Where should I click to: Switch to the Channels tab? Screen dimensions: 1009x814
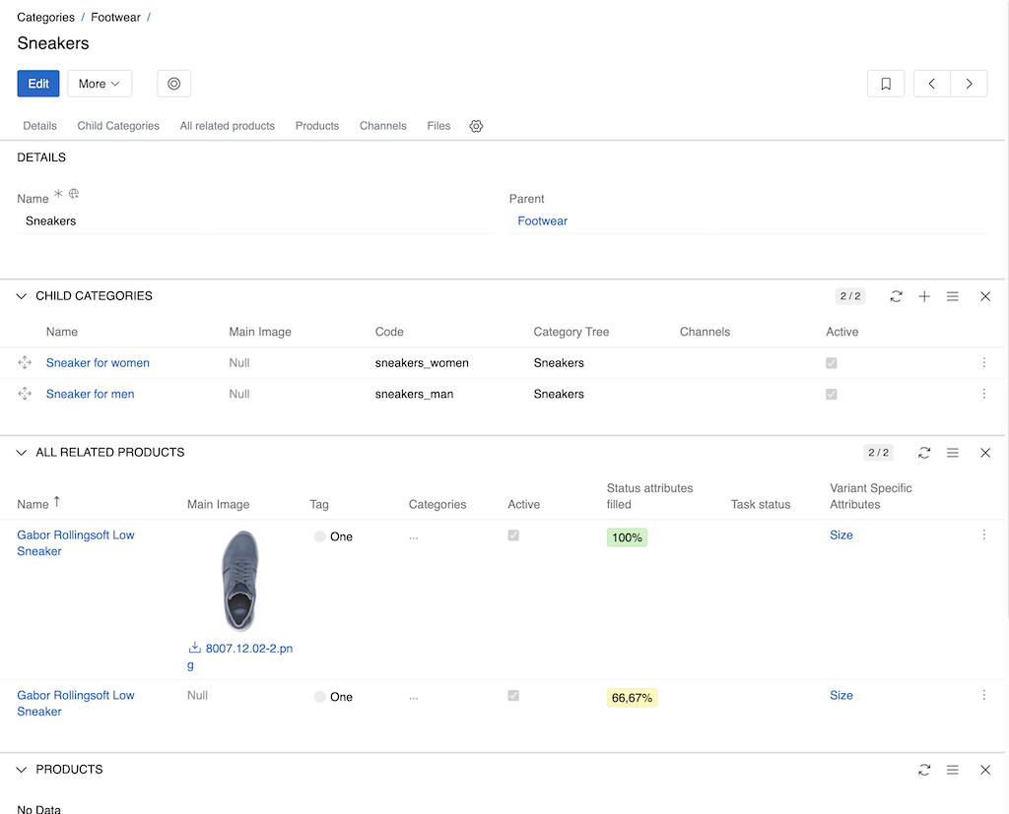(x=382, y=126)
